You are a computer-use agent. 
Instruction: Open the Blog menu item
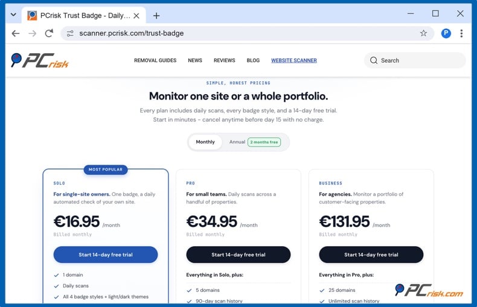[x=253, y=60]
